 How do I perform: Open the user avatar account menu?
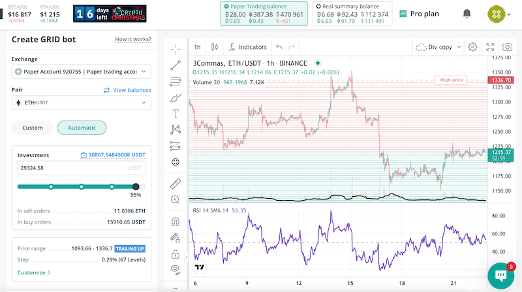click(x=499, y=14)
